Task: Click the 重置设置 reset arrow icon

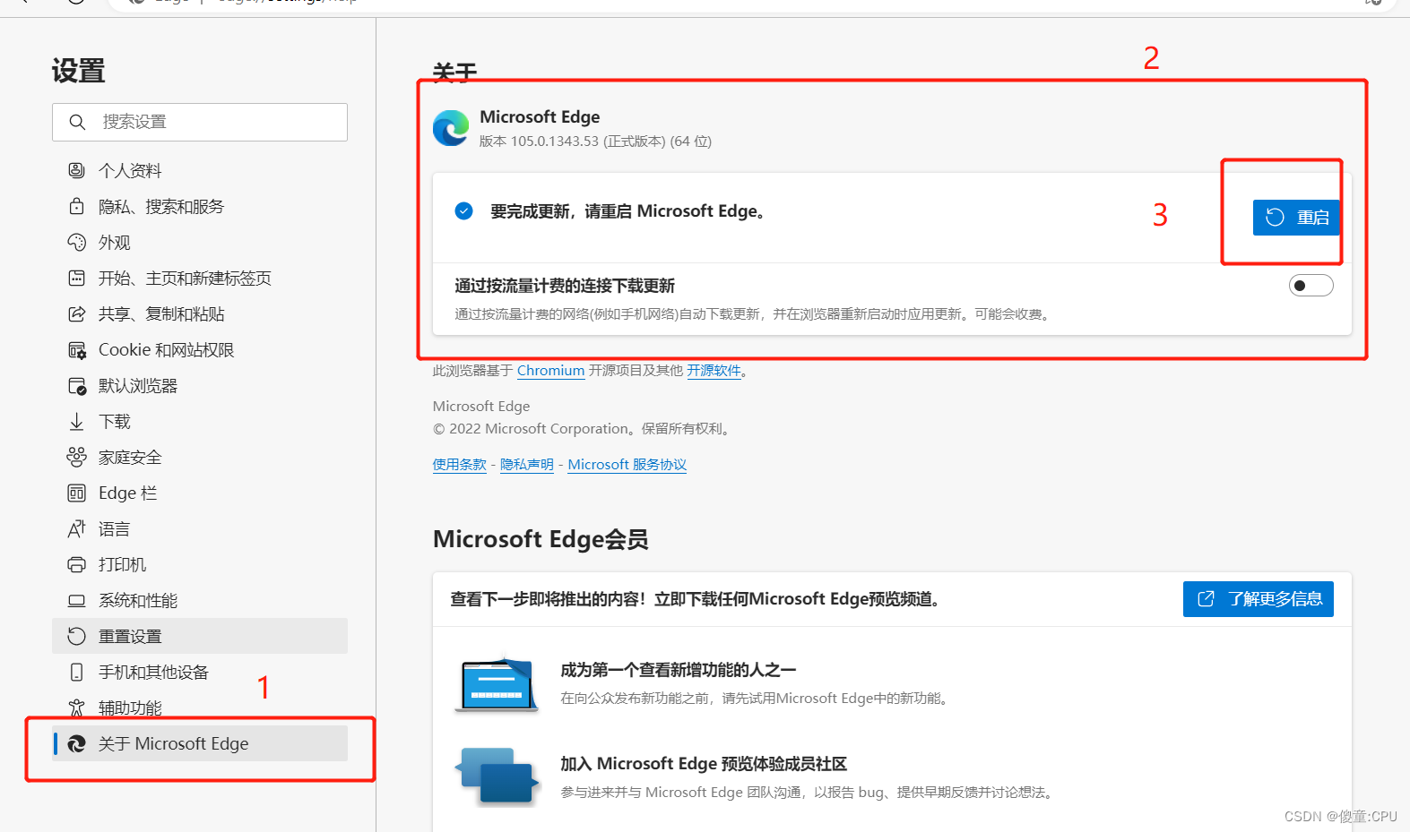Action: point(77,636)
